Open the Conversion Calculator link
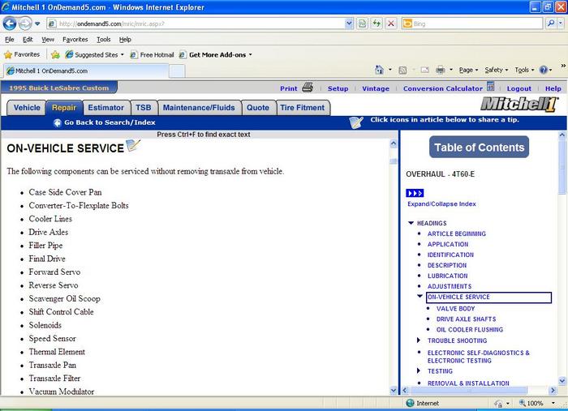The width and height of the screenshot is (568, 411). (443, 88)
